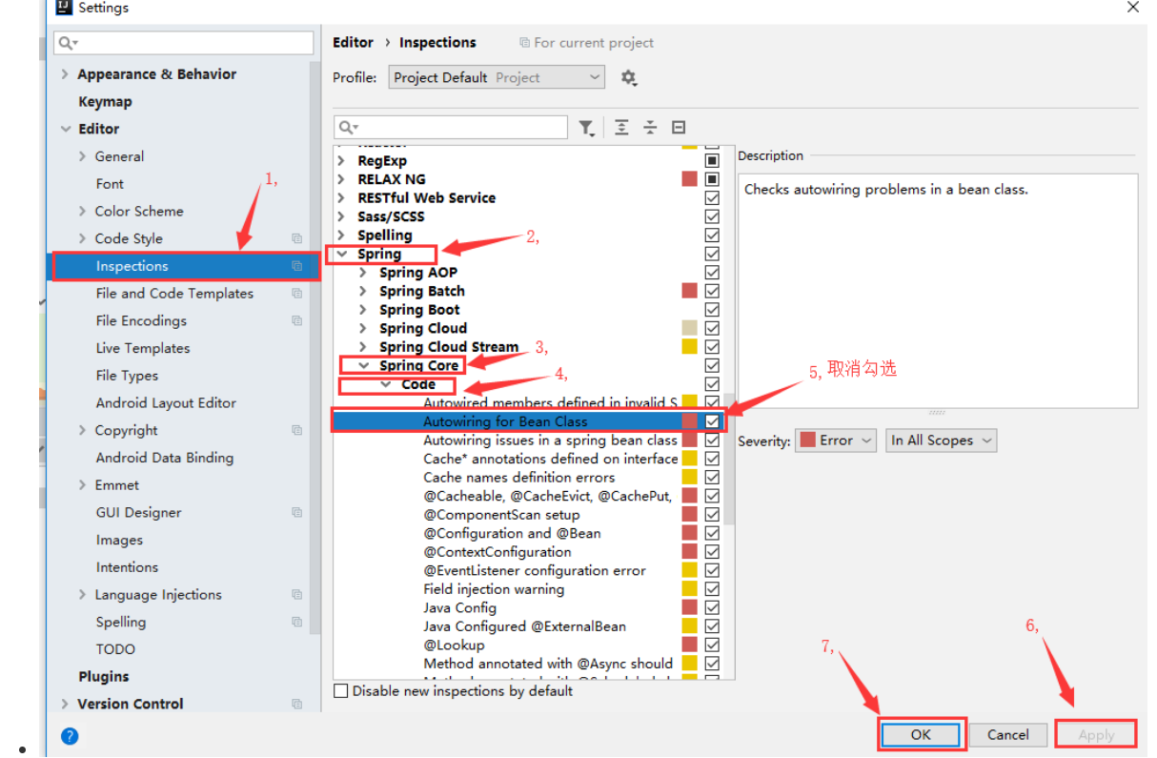1157x758 pixels.
Task: Click the project icon beside Language Injections
Action: pyautogui.click(x=297, y=595)
